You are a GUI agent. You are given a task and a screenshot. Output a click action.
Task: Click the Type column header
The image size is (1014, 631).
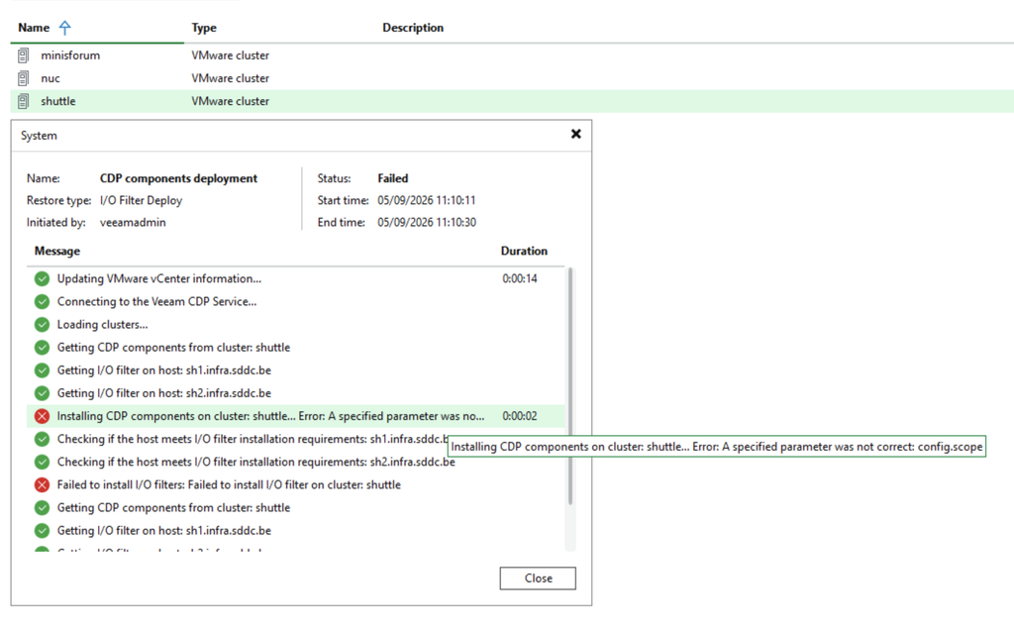(204, 28)
